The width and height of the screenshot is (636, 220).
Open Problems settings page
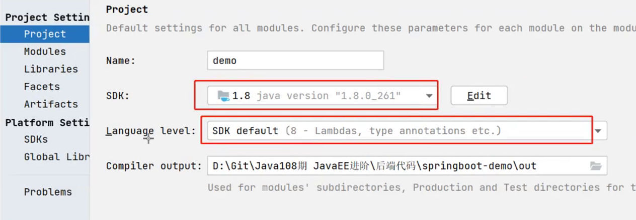point(48,192)
